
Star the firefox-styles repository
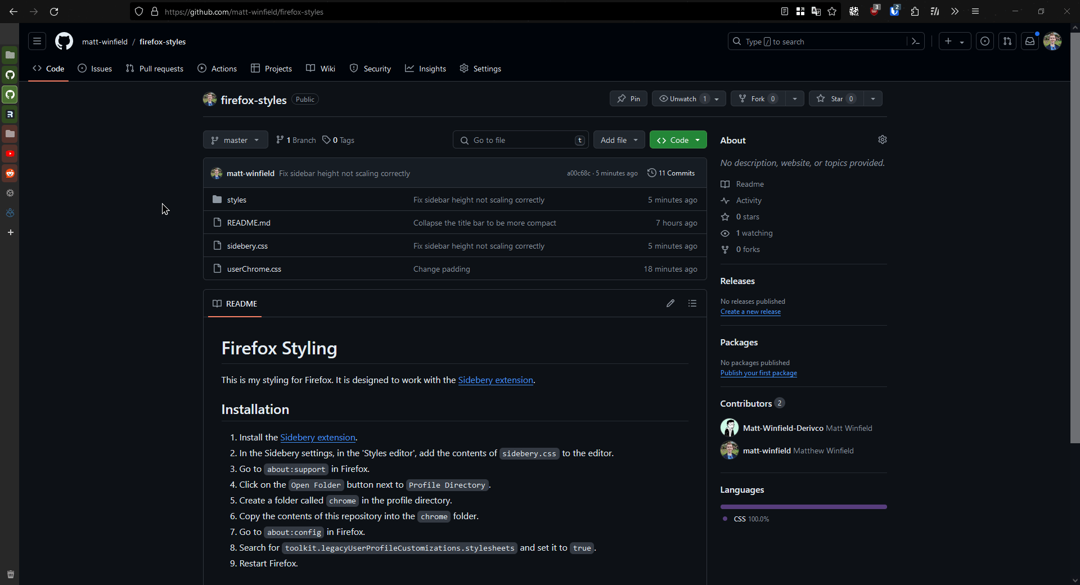[x=836, y=98]
